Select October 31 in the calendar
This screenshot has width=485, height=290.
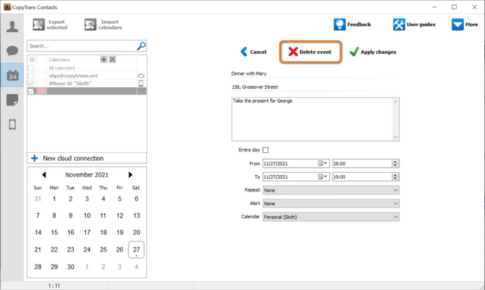coord(37,199)
